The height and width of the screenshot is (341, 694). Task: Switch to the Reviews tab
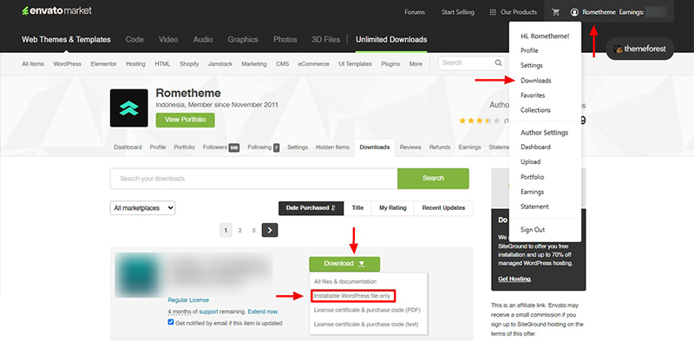pos(410,147)
